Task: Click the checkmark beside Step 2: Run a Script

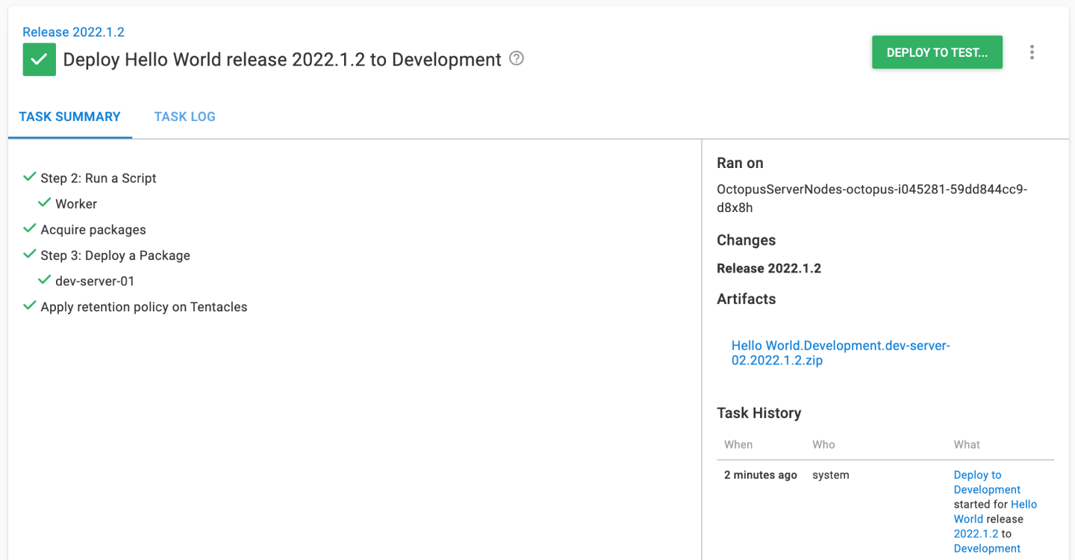Action: [x=29, y=176]
